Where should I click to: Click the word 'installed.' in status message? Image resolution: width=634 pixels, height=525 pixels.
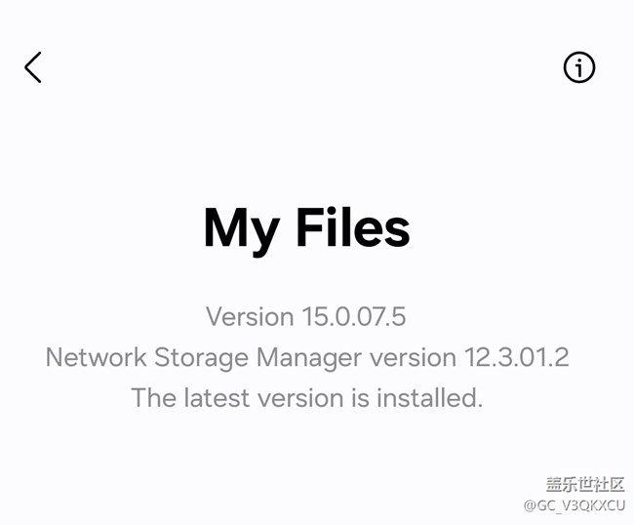430,397
